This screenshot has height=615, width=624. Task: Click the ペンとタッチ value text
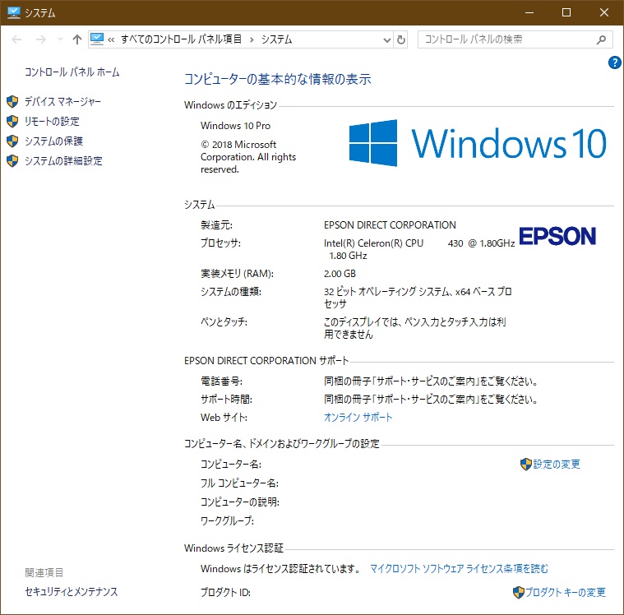[x=414, y=328]
